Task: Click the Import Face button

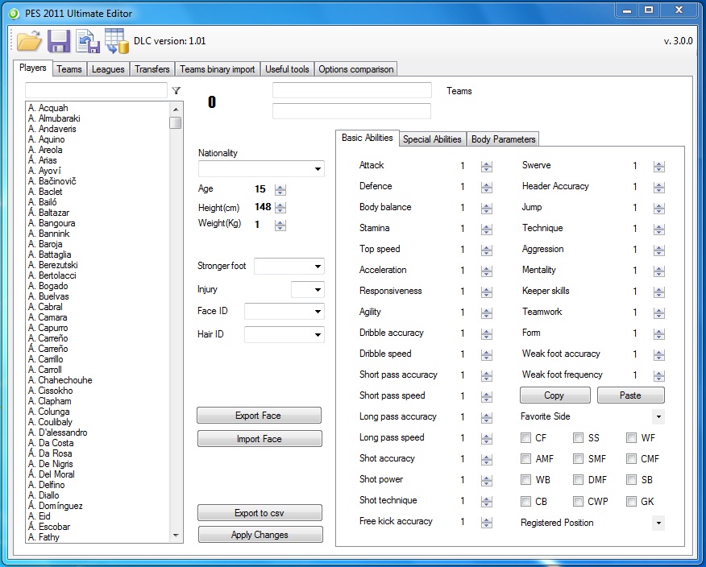Action: coord(260,439)
